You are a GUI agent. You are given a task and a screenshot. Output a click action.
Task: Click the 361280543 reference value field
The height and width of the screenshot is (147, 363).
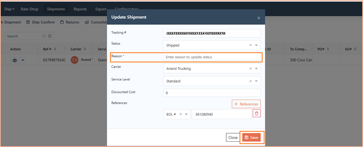click(x=222, y=114)
